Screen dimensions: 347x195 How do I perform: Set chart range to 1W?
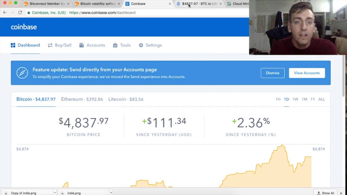[295, 99]
